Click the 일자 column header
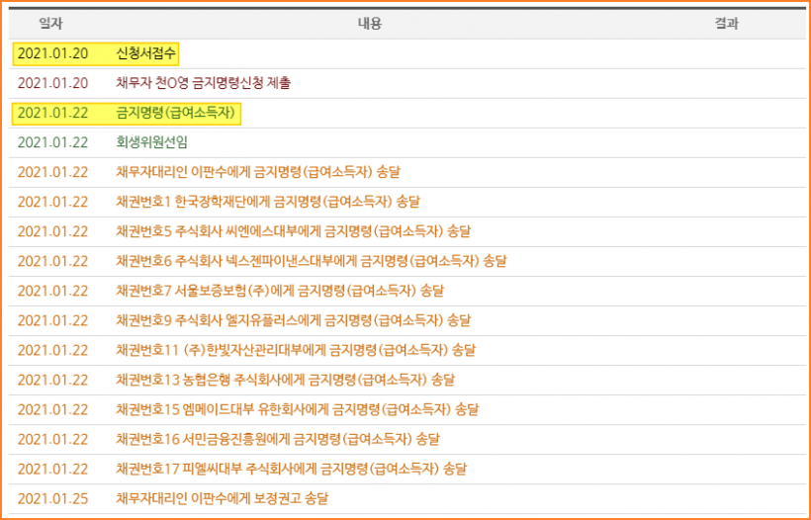811x520 pixels. pyautogui.click(x=50, y=24)
